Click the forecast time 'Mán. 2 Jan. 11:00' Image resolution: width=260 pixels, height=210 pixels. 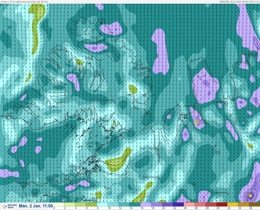[x=36, y=206]
